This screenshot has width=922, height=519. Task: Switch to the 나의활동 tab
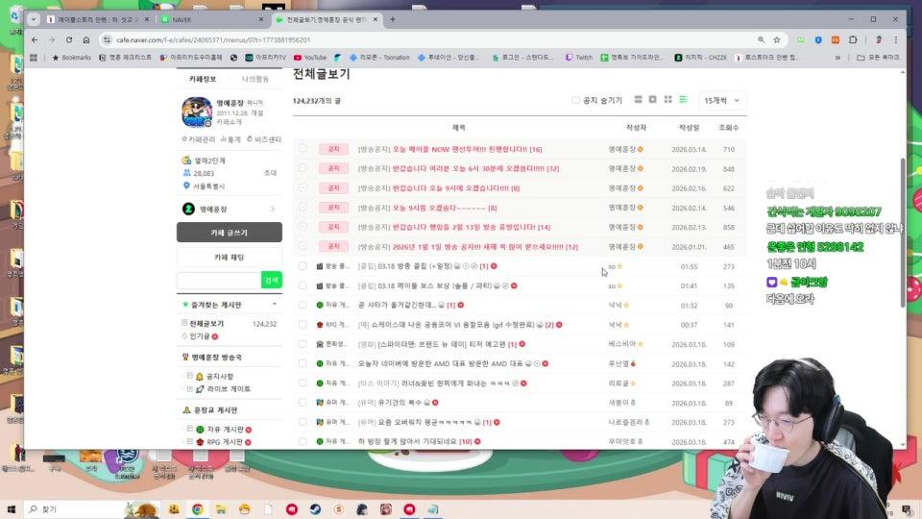[x=255, y=79]
